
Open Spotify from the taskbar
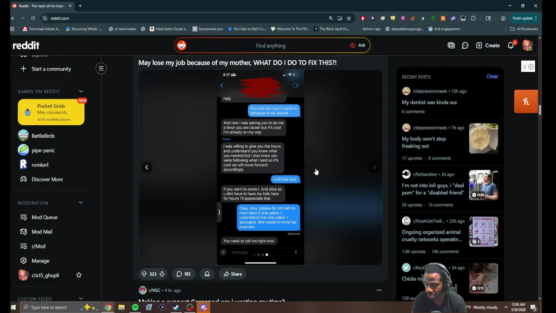click(135, 307)
